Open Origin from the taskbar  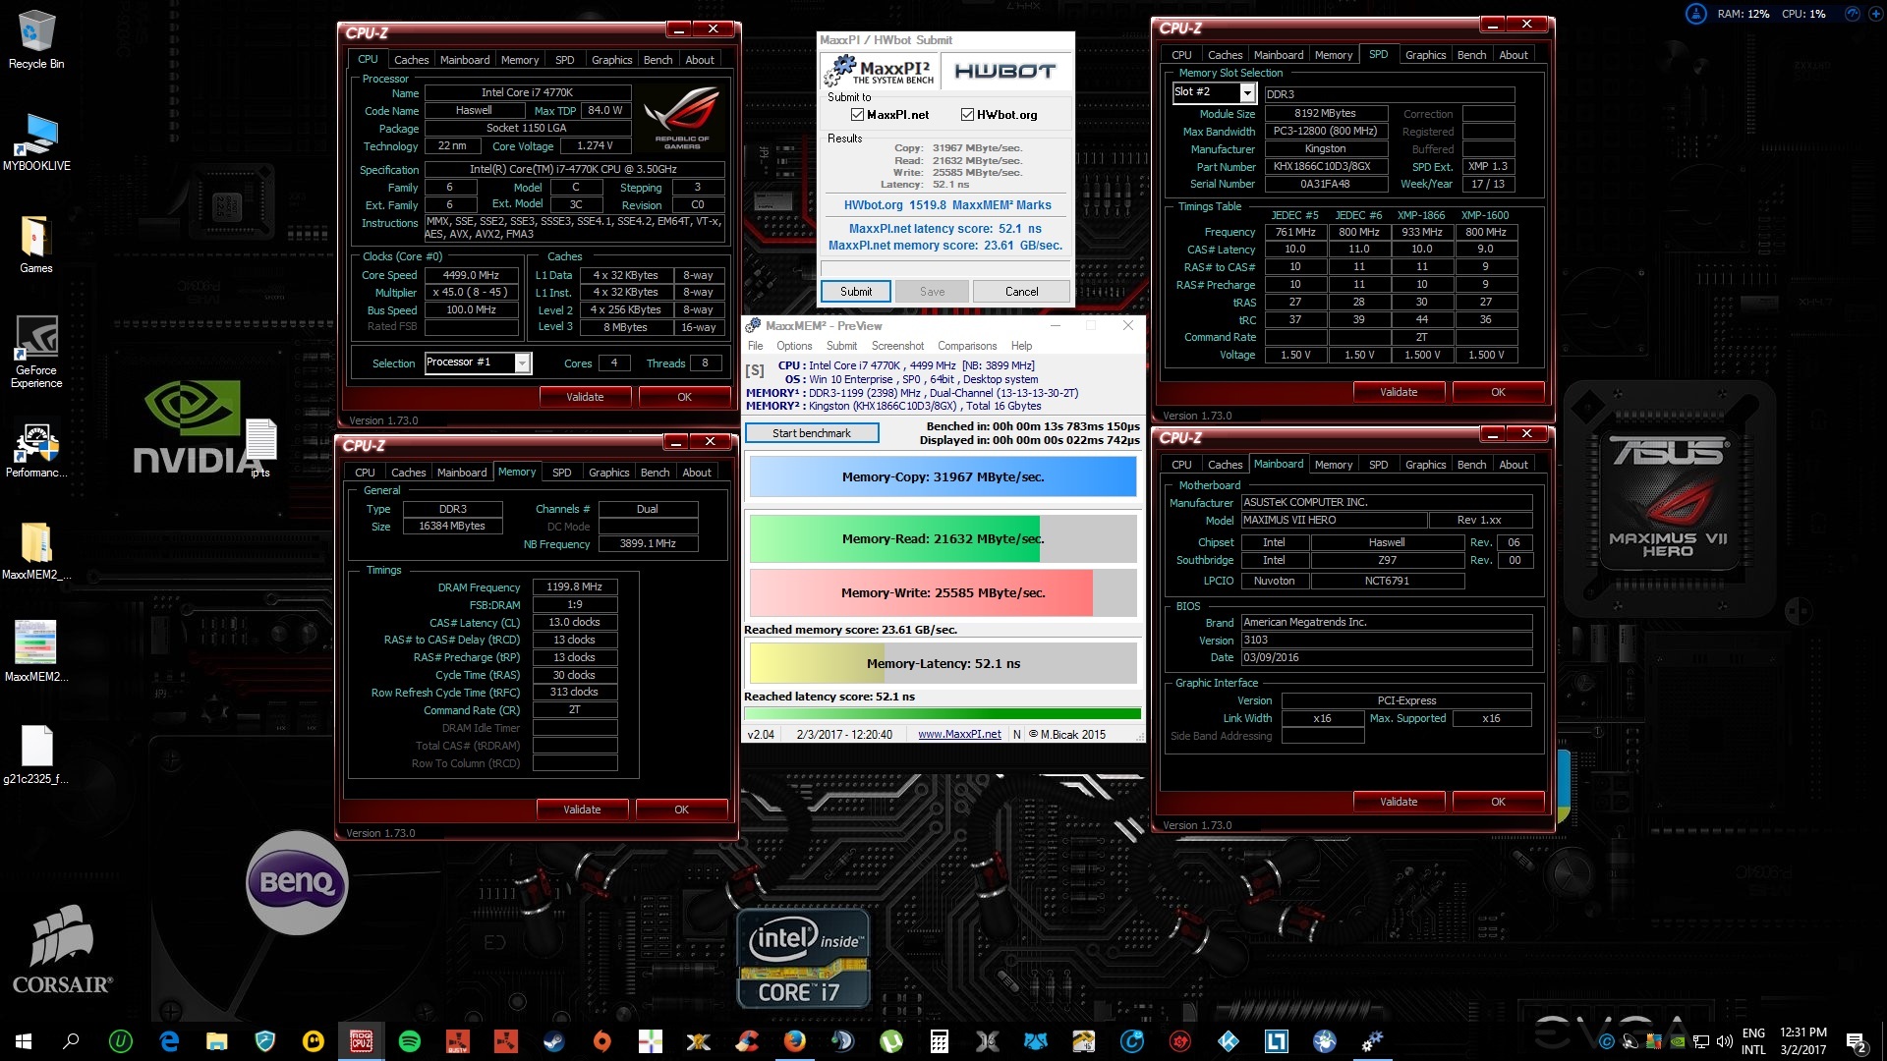click(x=602, y=1041)
